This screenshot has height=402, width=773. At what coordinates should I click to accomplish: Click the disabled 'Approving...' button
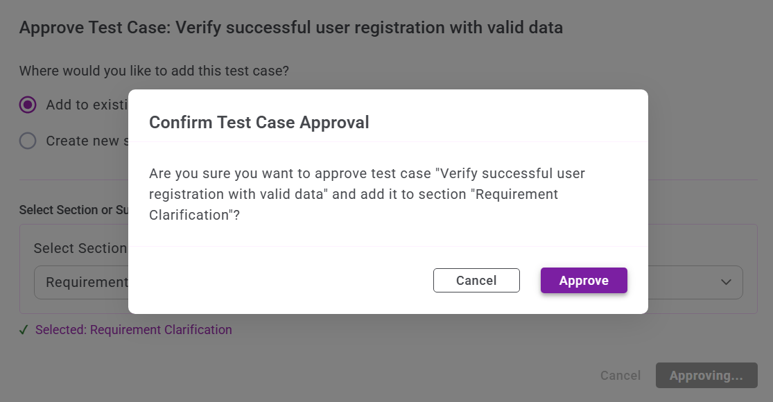[x=706, y=376]
